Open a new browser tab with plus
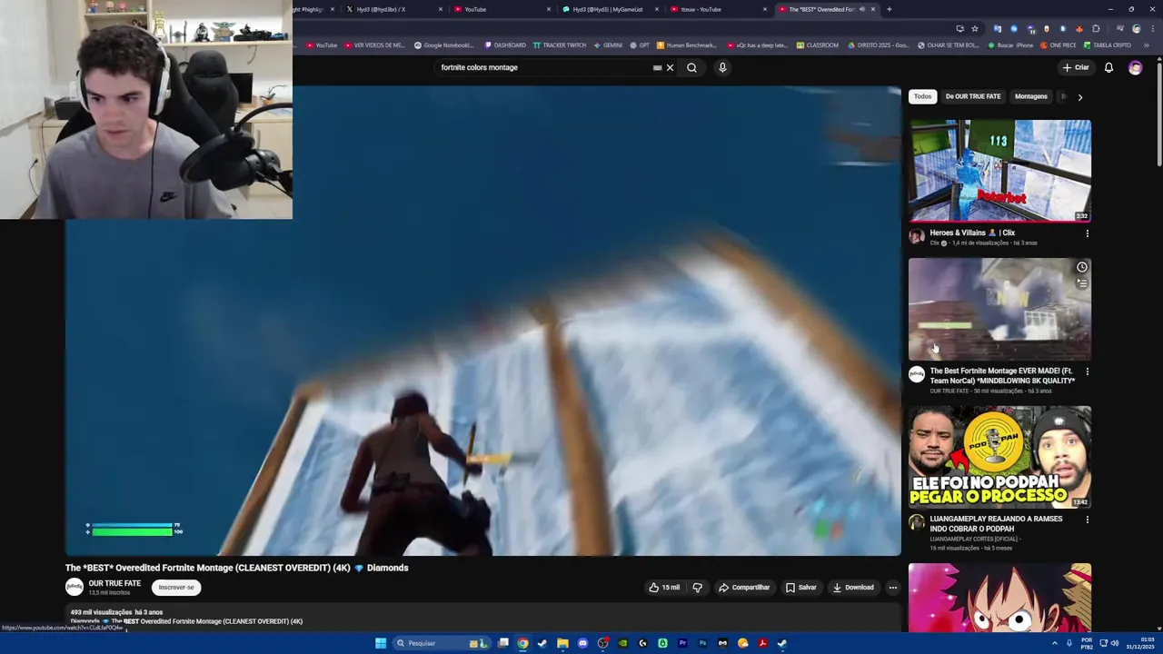This screenshot has width=1163, height=654. coord(889,9)
